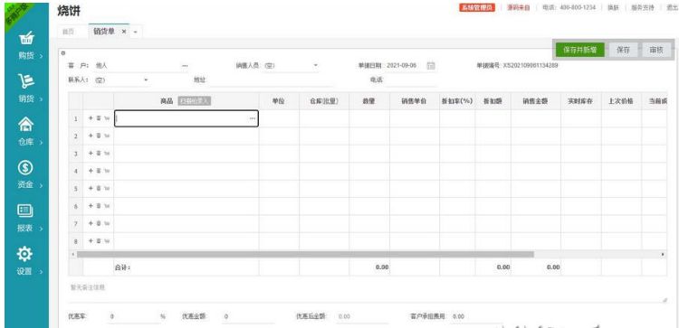Focus the 客户承担费用 field
Viewport: 679px width, 328px height.
pos(476,317)
